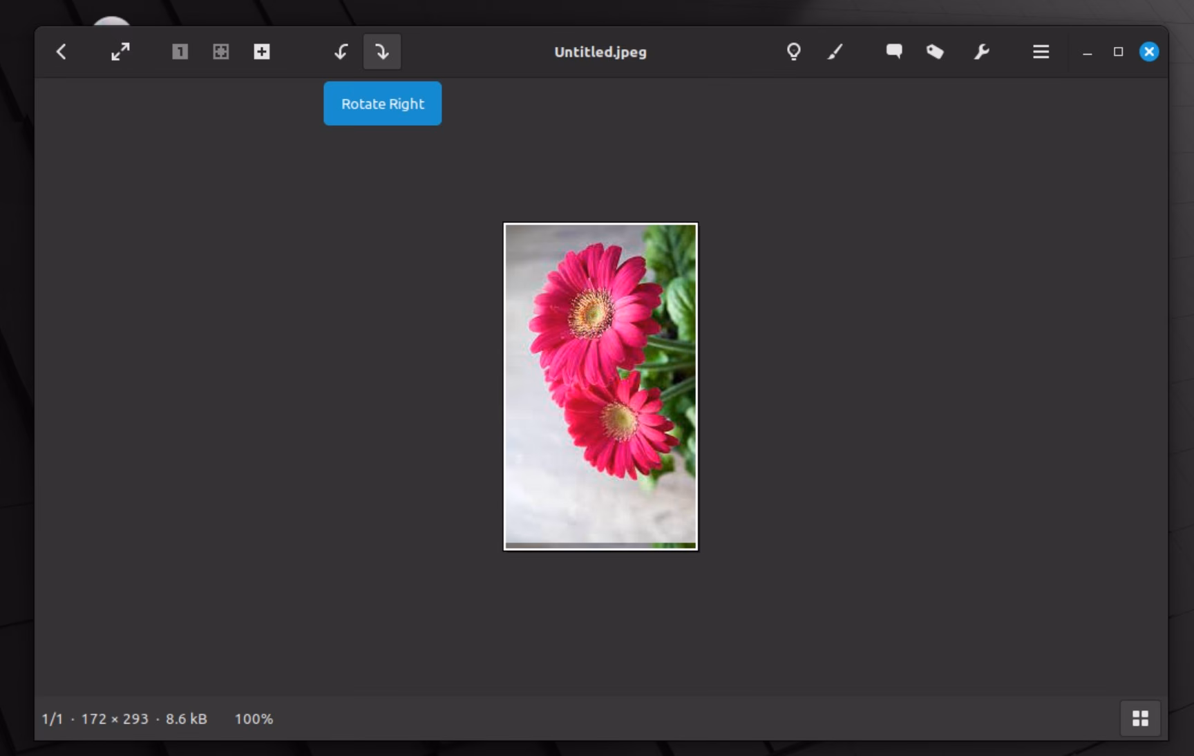Click the displayed flower image
Image resolution: width=1194 pixels, height=756 pixels.
(x=600, y=386)
